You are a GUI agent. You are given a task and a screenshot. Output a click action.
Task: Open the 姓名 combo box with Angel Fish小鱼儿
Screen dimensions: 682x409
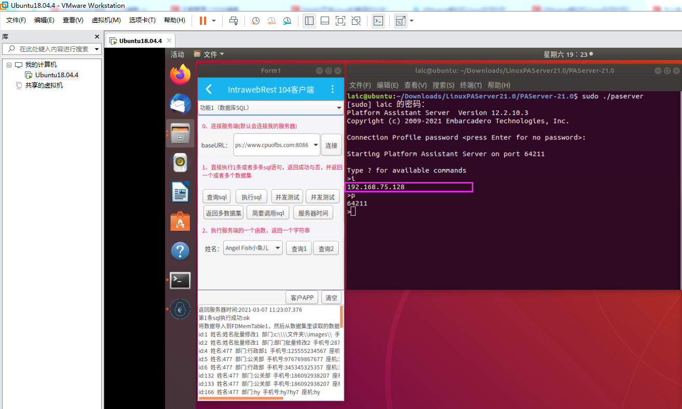pyautogui.click(x=253, y=248)
